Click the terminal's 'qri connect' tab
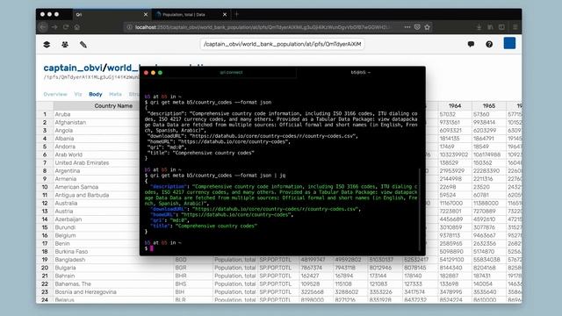The height and width of the screenshot is (316, 562). click(x=231, y=72)
